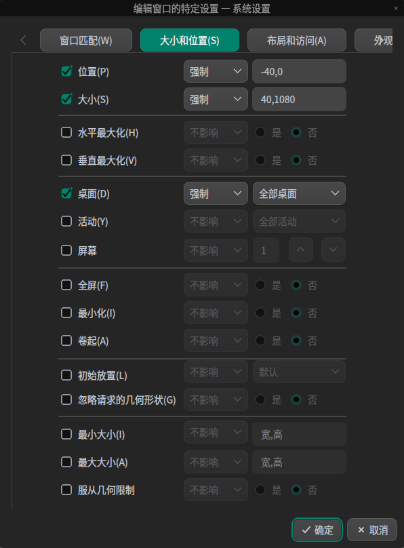
Task: Enable the 服从几何限制 rule
Action: (66, 490)
